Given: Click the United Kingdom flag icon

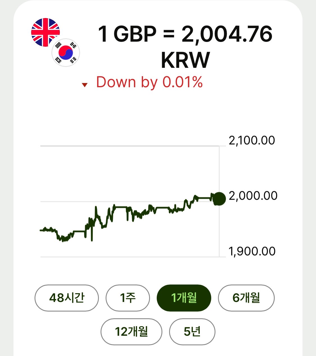Looking at the screenshot, I should point(45,32).
